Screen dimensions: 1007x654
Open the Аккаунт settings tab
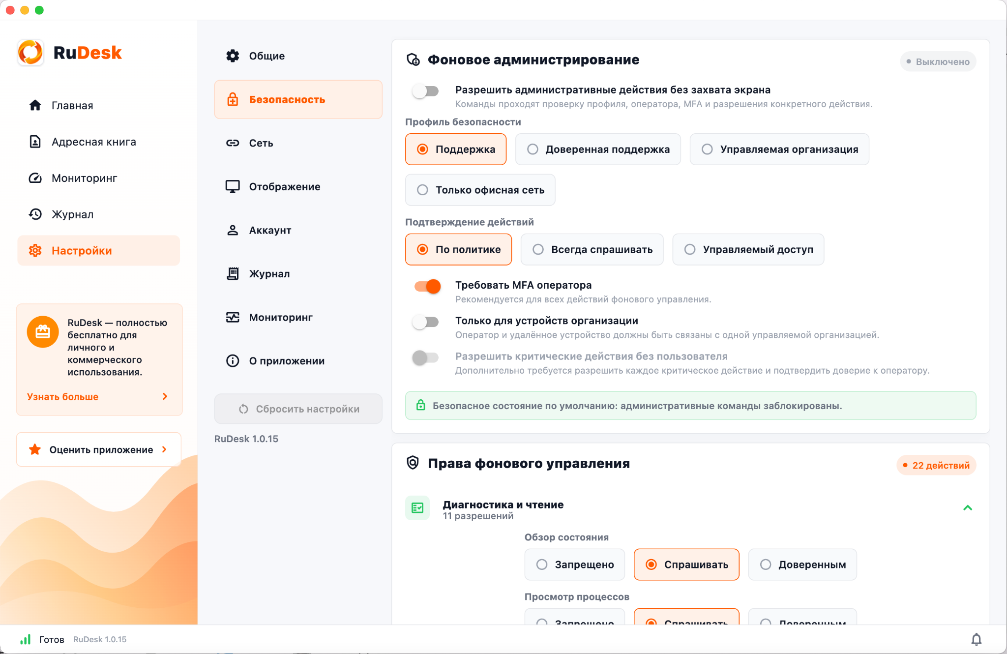click(x=298, y=230)
